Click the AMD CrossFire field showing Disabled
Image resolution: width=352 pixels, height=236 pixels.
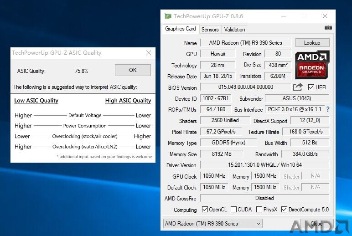point(265,198)
